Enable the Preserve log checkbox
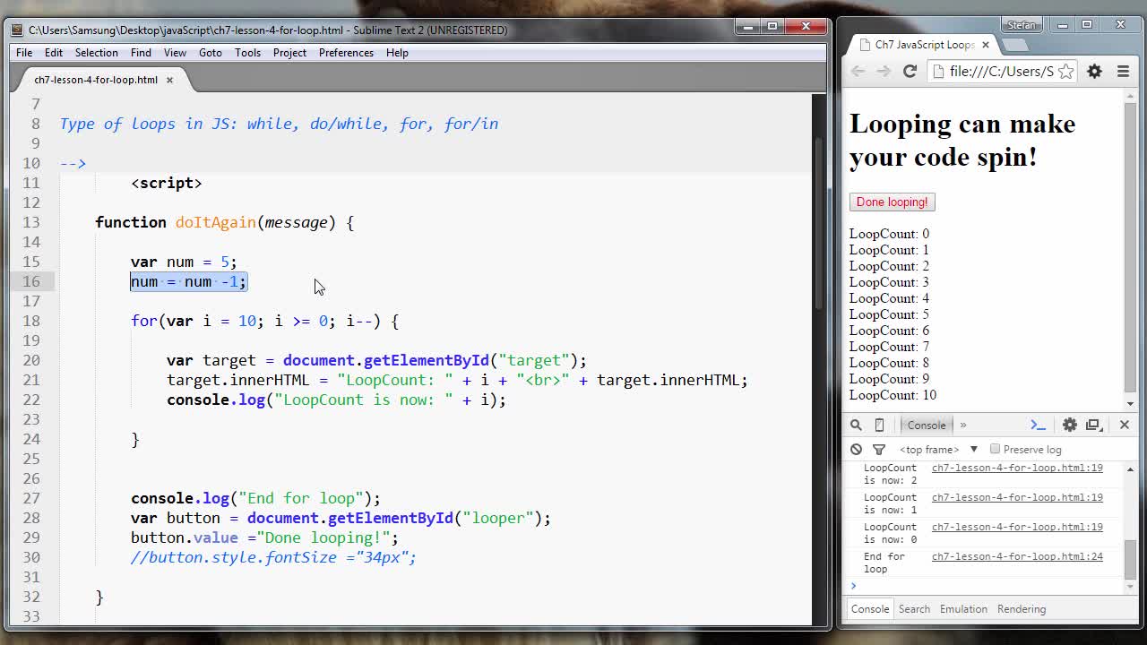Viewport: 1147px width, 645px height. click(995, 449)
